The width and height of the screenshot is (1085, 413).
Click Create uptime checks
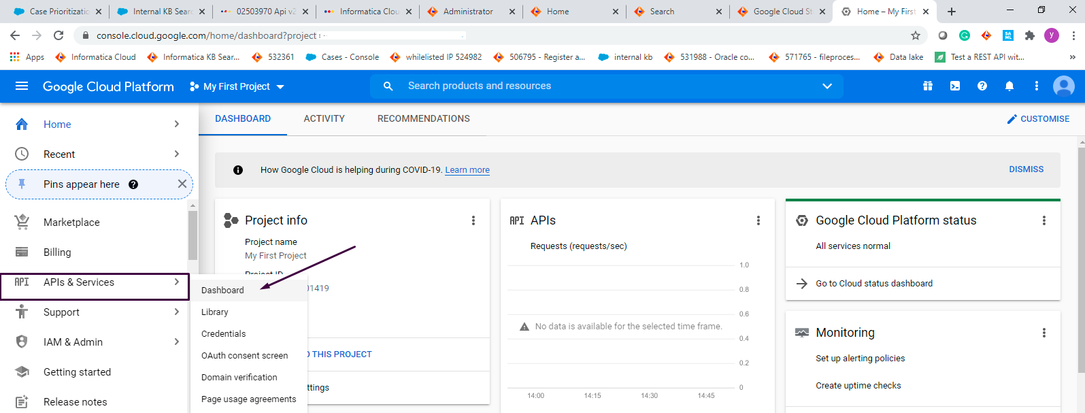858,386
